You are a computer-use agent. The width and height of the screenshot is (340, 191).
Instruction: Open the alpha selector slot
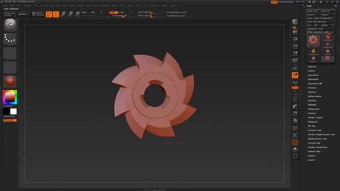(10, 53)
